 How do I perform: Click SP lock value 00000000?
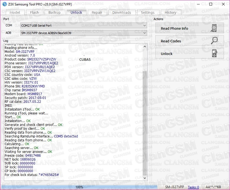[25, 167]
